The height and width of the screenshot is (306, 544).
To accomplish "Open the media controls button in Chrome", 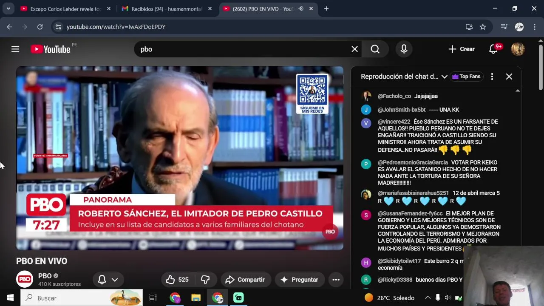I will coord(504,27).
